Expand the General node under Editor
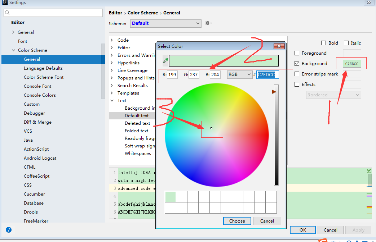Viewport: 376px width, 242px height. point(13,32)
